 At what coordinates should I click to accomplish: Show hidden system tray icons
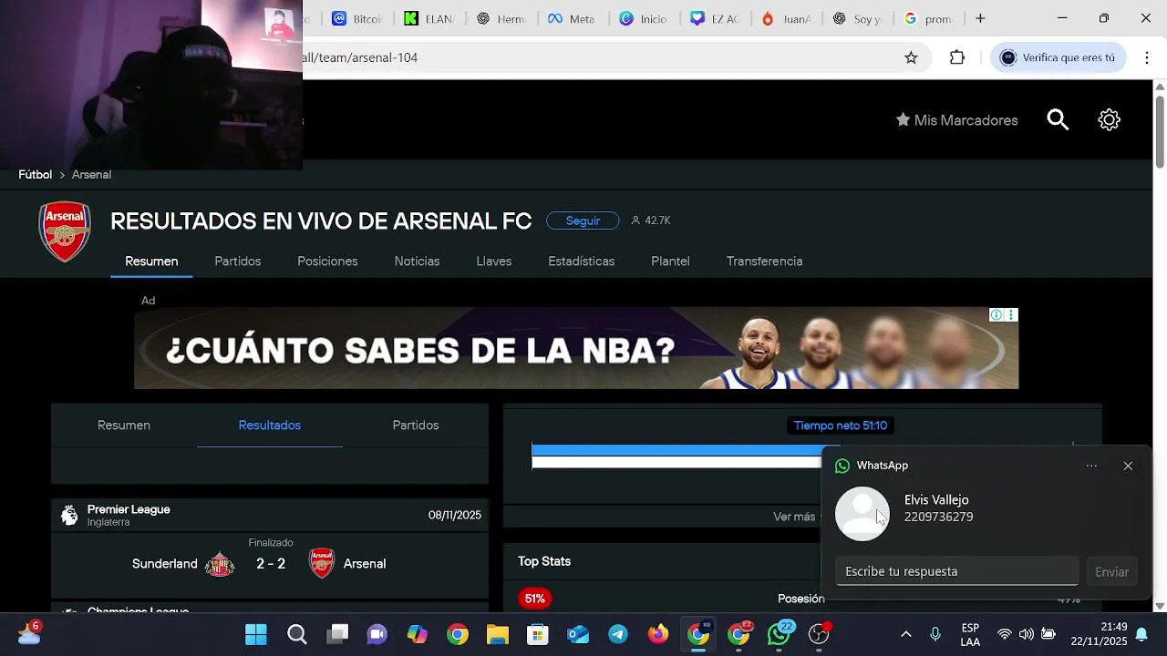(x=905, y=634)
